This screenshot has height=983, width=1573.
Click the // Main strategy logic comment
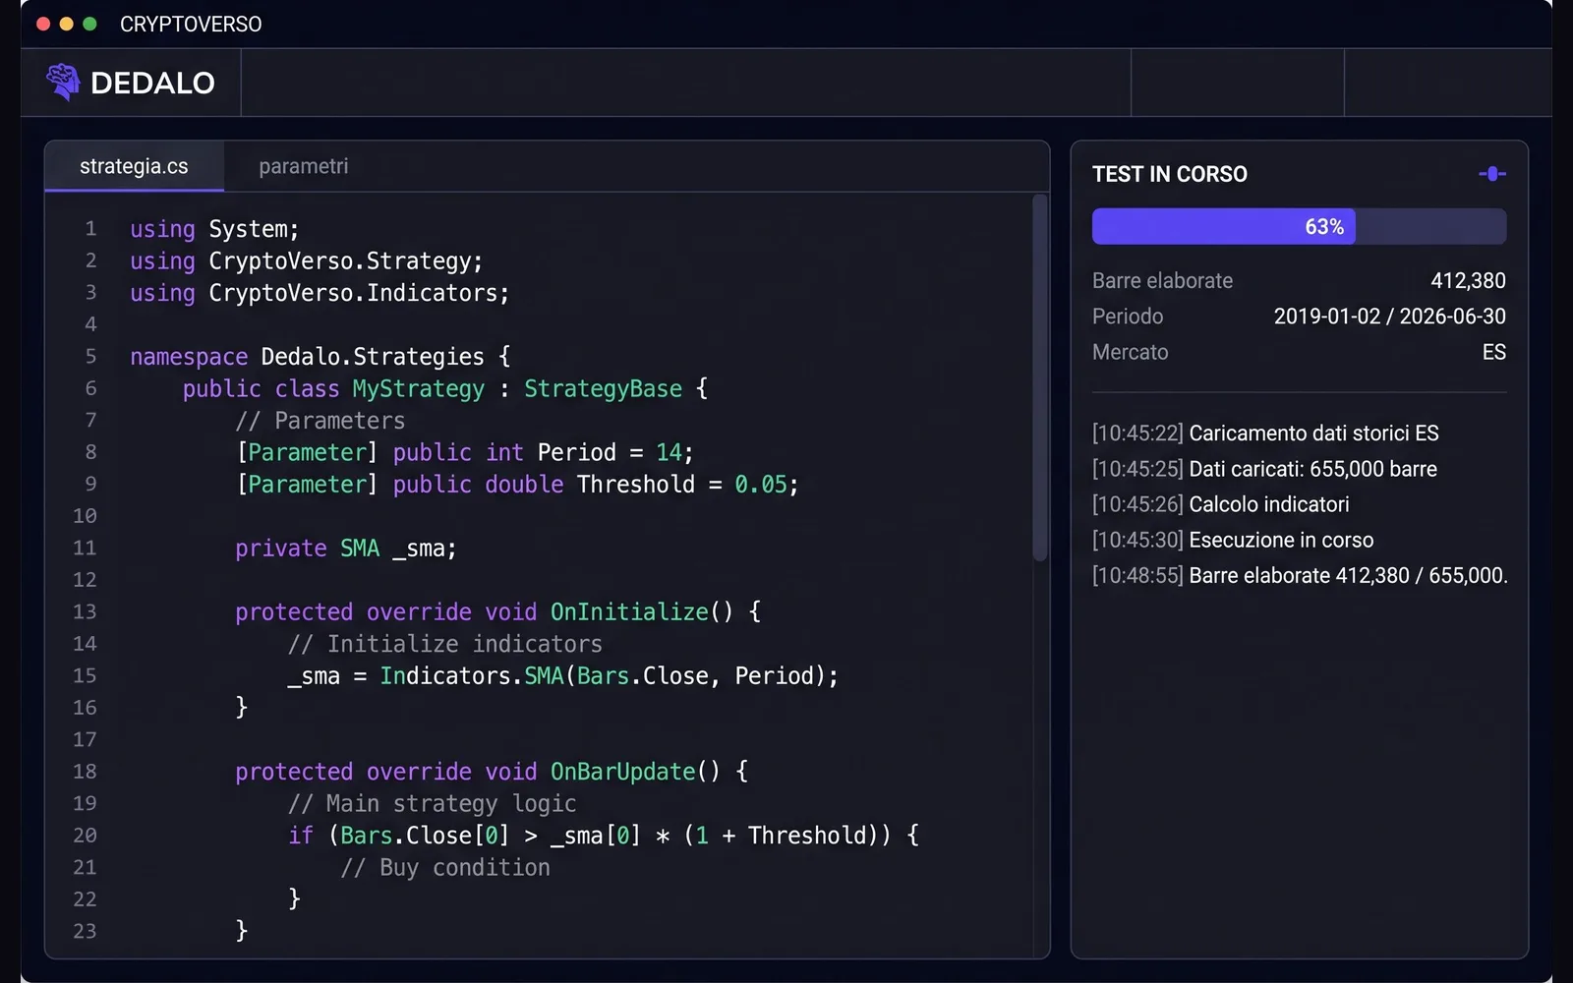pyautogui.click(x=432, y=804)
